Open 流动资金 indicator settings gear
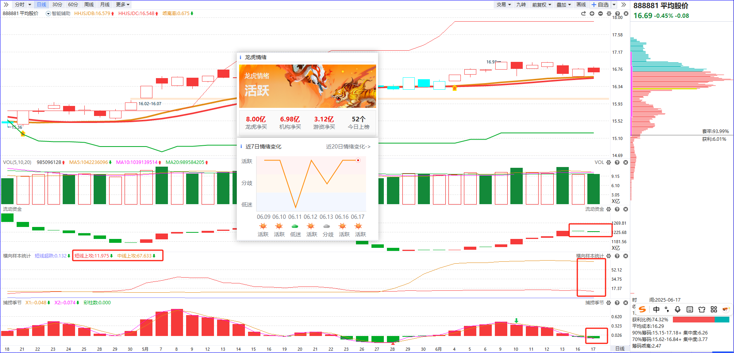This screenshot has height=353, width=734. click(609, 209)
